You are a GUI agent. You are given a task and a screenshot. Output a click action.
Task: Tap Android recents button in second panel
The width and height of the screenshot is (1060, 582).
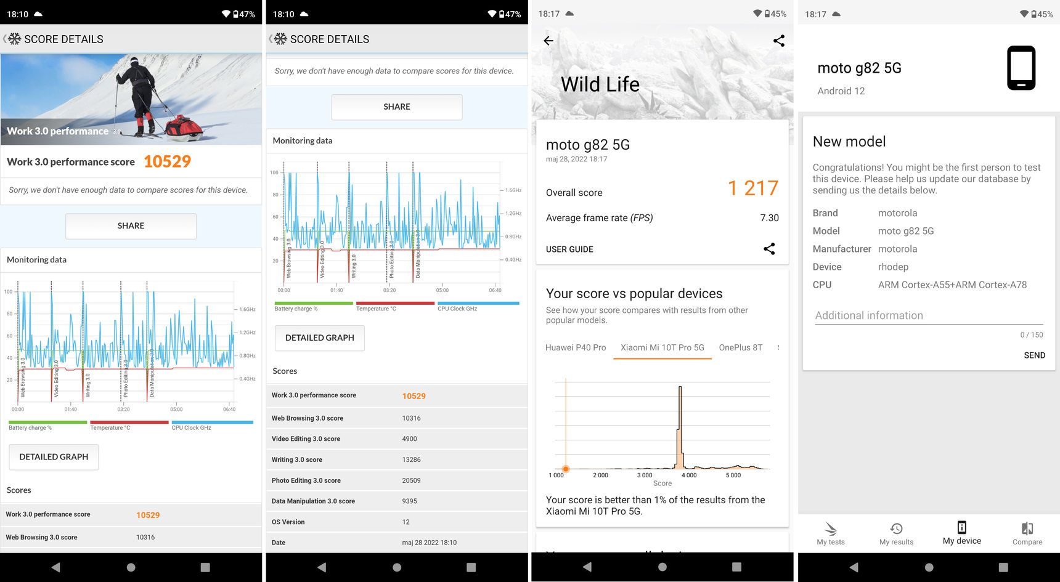(471, 567)
